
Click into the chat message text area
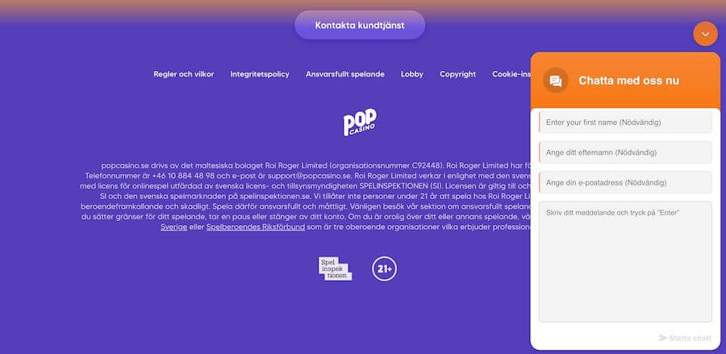tap(625, 261)
